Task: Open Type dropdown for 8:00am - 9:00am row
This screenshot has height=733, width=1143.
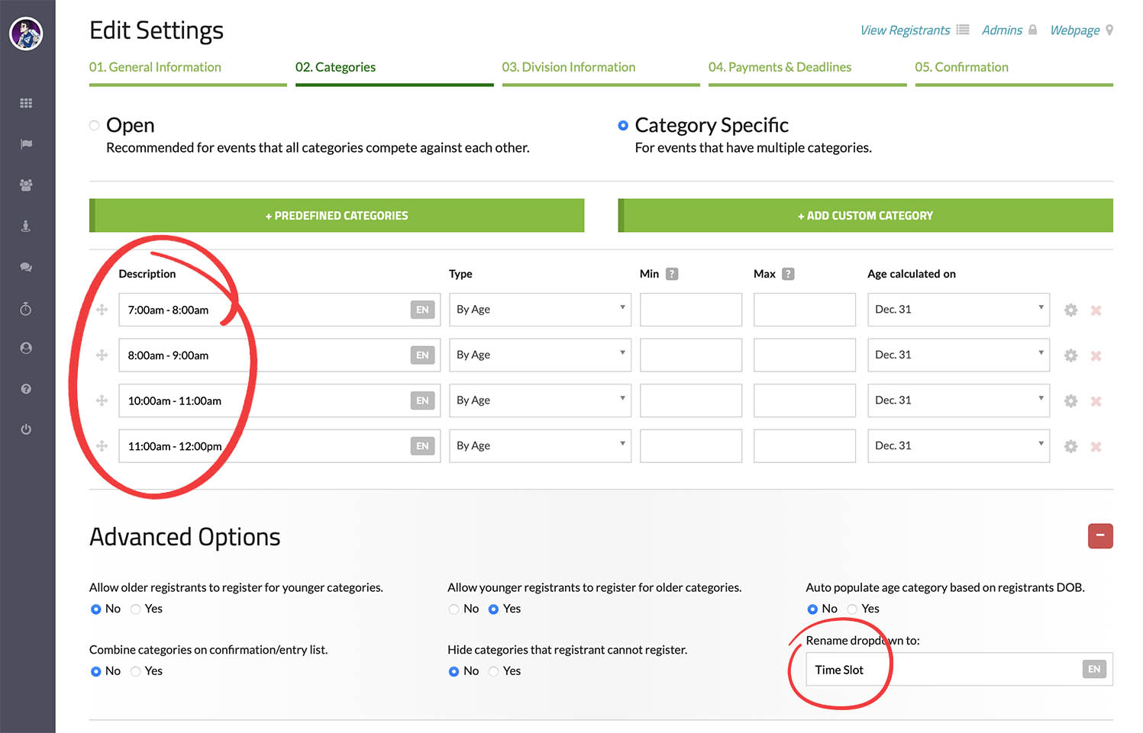Action: (539, 355)
